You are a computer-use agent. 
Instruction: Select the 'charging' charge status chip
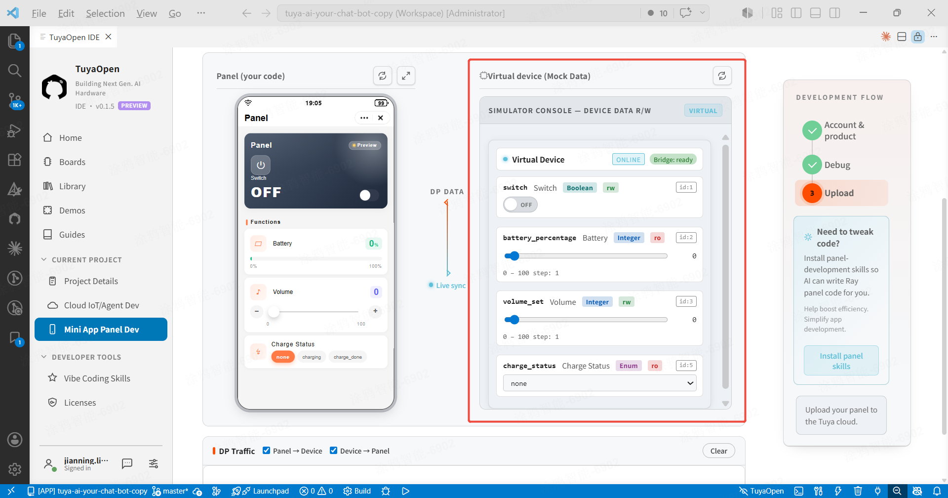point(312,357)
